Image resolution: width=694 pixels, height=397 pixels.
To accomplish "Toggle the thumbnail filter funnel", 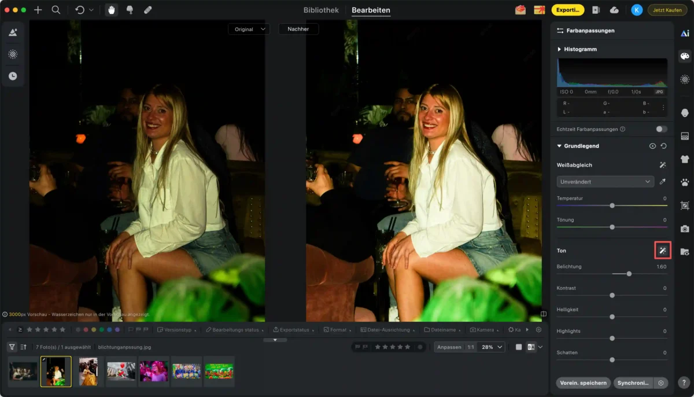I will pos(12,347).
